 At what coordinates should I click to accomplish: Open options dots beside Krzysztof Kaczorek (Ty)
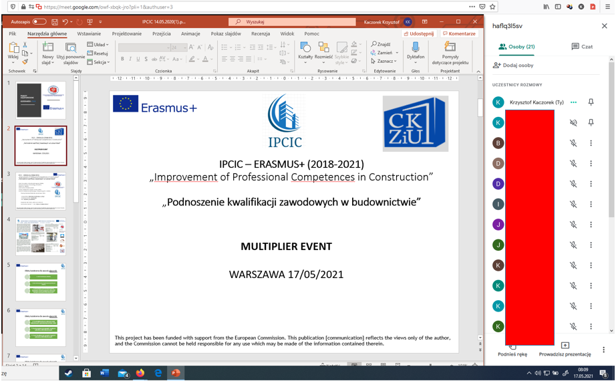573,102
